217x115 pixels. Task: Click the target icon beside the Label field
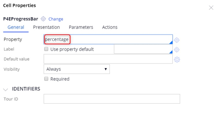(x=177, y=50)
